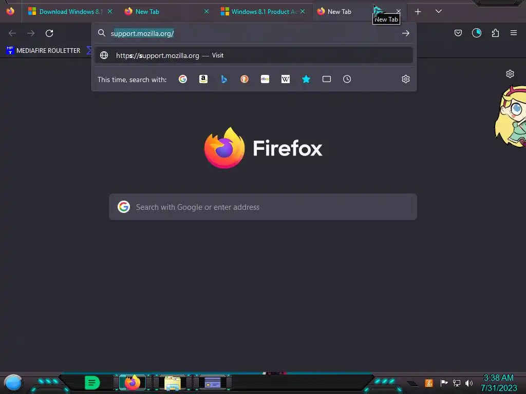The width and height of the screenshot is (526, 394).
Task: Search this time with Bing icon
Action: 224,79
